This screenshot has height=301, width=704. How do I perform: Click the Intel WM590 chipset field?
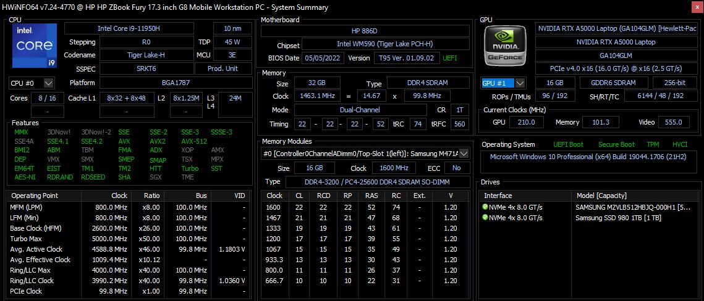point(385,44)
